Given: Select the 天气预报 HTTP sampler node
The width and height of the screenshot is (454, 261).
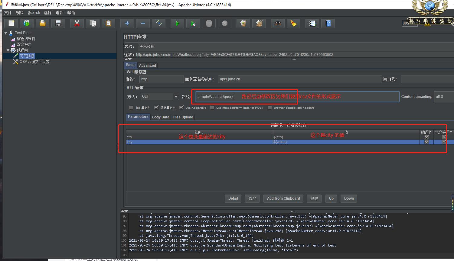Looking at the screenshot, I should 27,56.
